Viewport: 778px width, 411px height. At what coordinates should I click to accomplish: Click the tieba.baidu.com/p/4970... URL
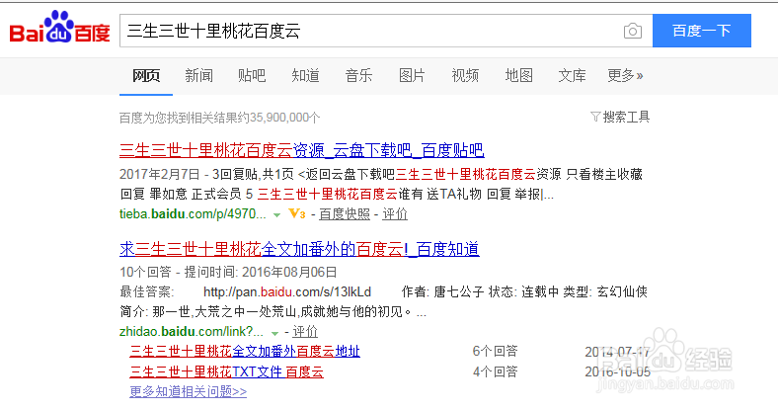(193, 214)
